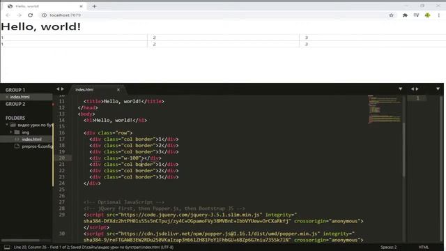Viewport: 446px width, 251px height.
Task: Click line number 20 in gutter
Action: (x=62, y=158)
